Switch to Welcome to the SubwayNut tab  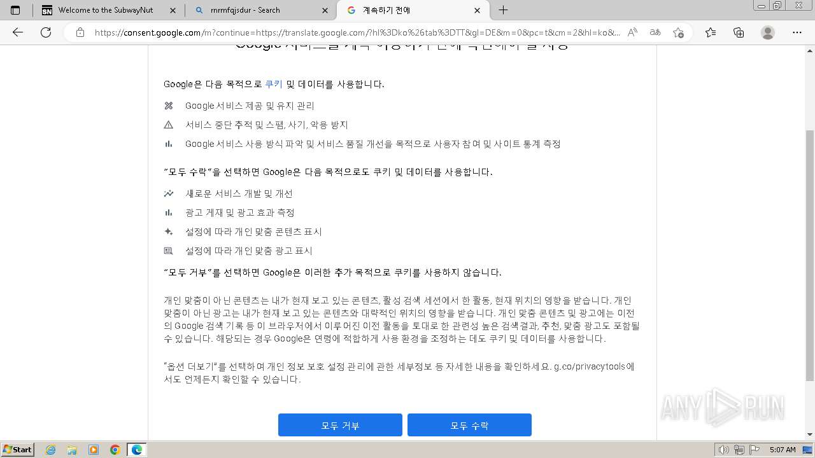[x=108, y=10]
